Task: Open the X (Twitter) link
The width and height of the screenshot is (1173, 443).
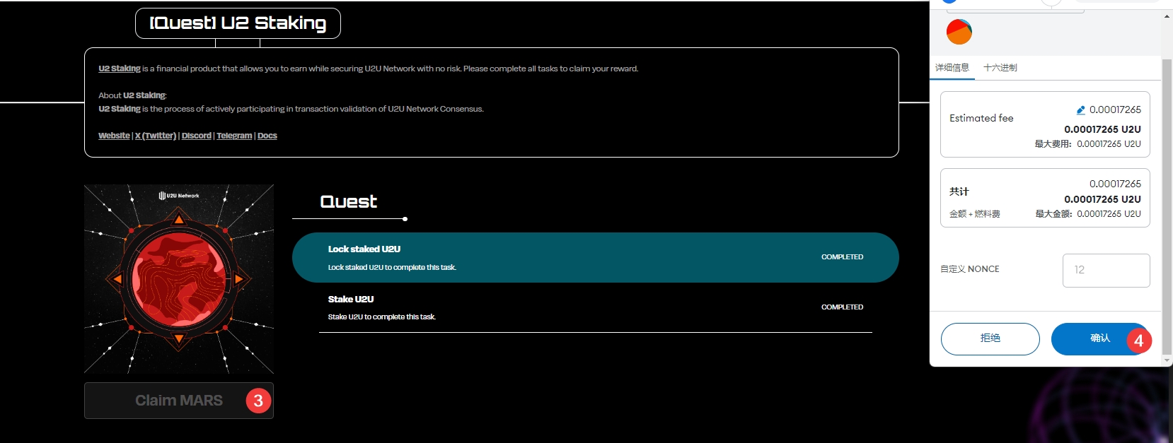Action: pos(156,136)
